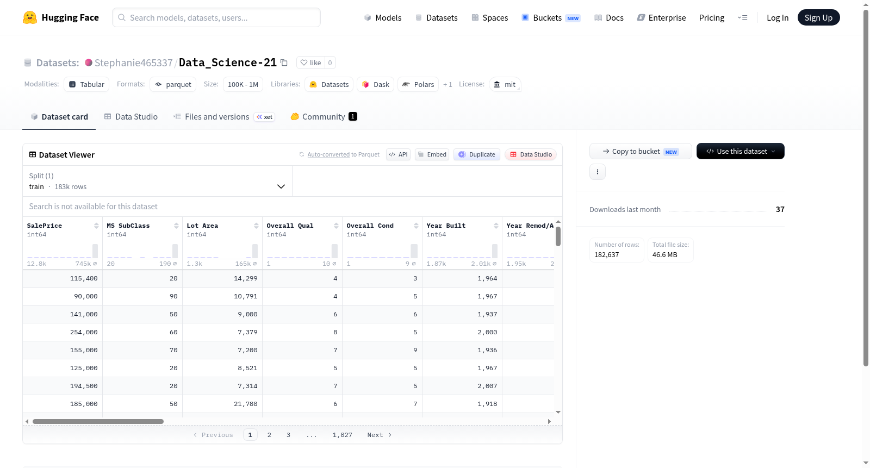The width and height of the screenshot is (870, 468).
Task: Select the Polars library tag
Action: (418, 84)
